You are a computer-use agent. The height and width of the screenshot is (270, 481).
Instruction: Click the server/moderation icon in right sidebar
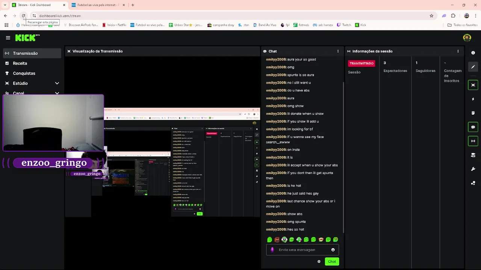(x=473, y=155)
